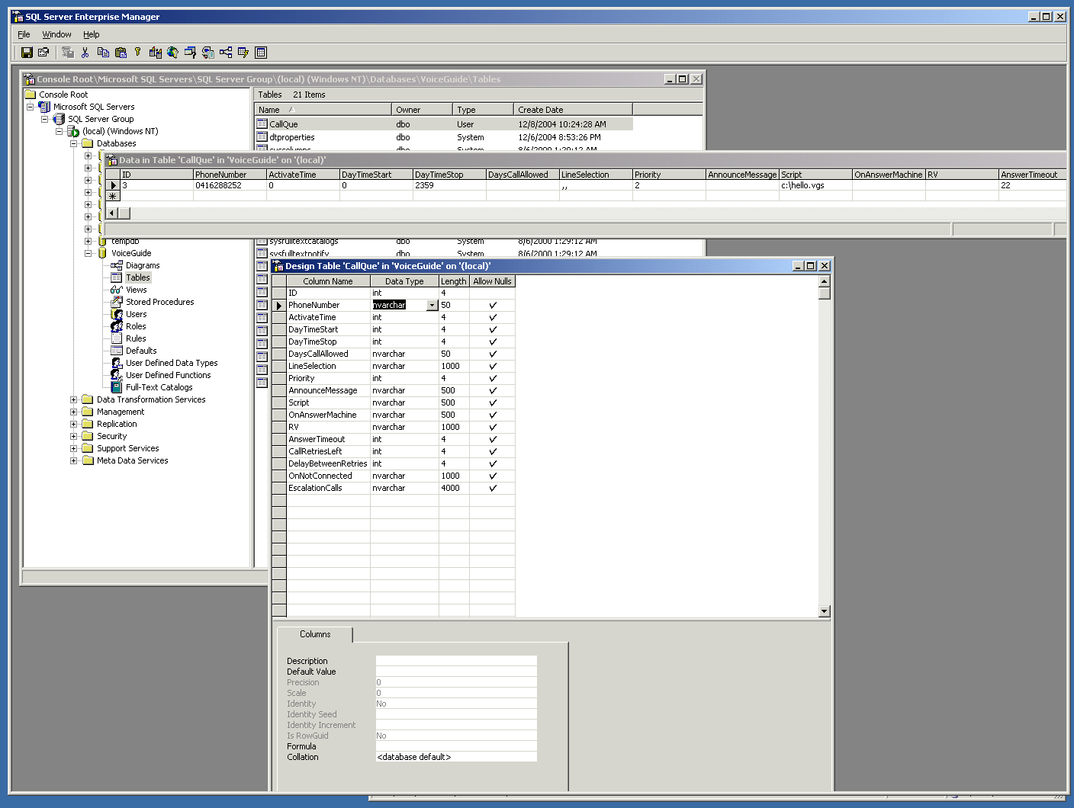Expand the Meta Data Services folder
This screenshot has height=808, width=1074.
pos(74,460)
